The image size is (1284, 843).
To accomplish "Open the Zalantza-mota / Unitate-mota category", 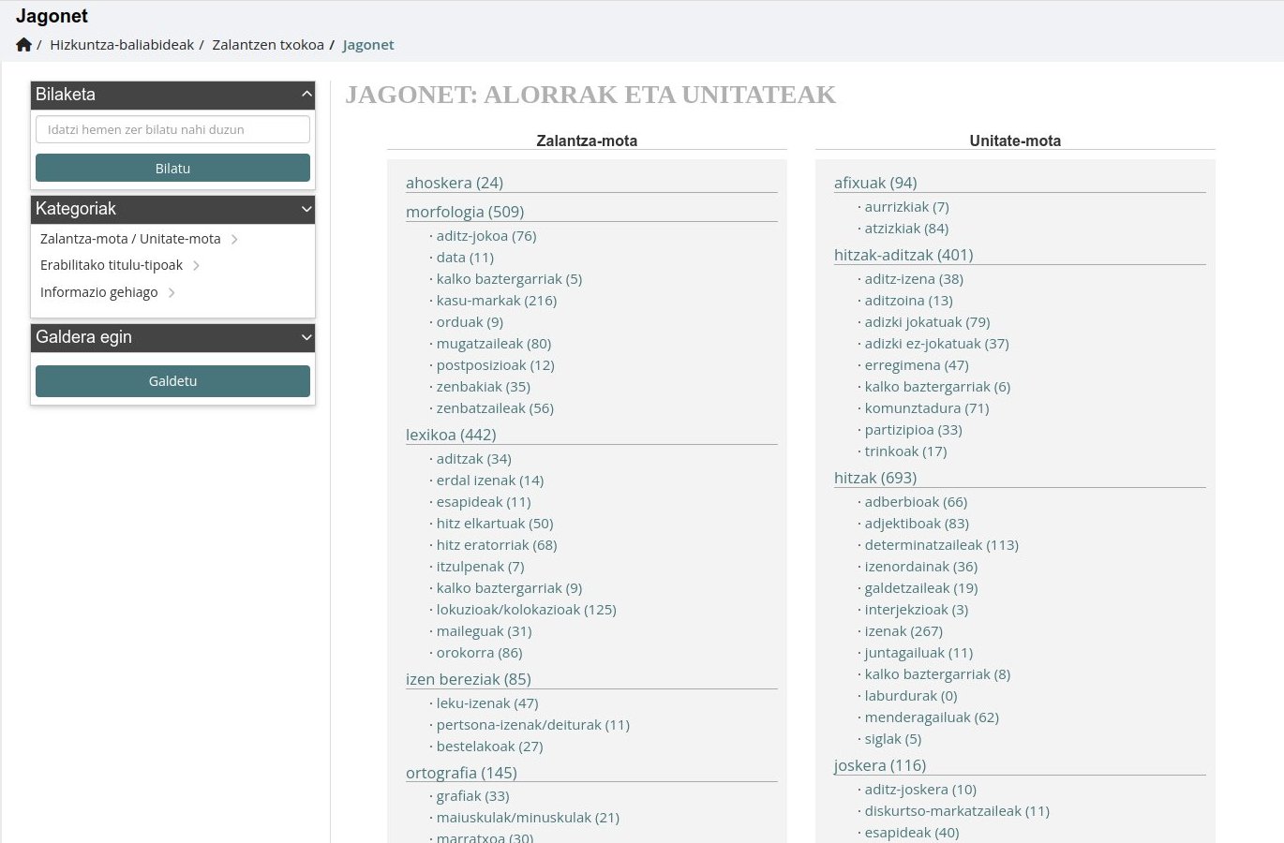I will pyautogui.click(x=130, y=239).
